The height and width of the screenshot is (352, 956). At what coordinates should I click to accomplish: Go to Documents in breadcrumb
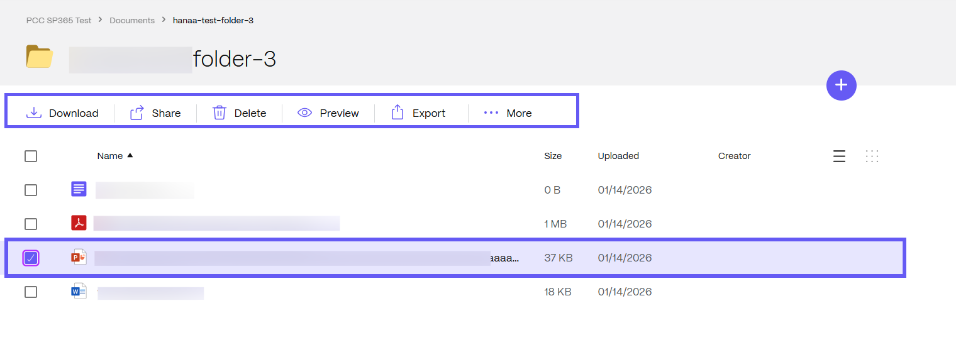pos(132,21)
